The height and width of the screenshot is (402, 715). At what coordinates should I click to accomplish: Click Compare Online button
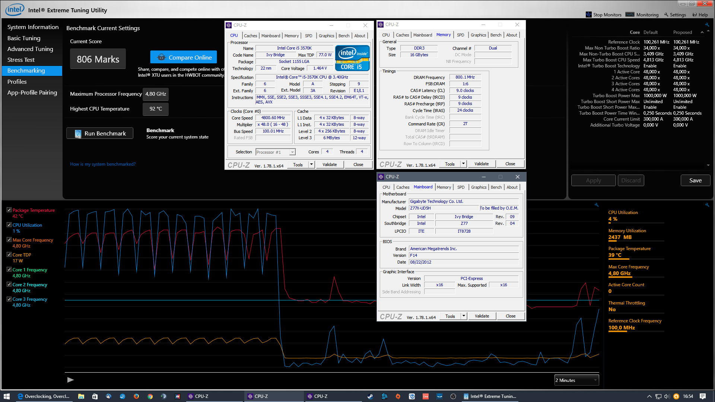184,57
